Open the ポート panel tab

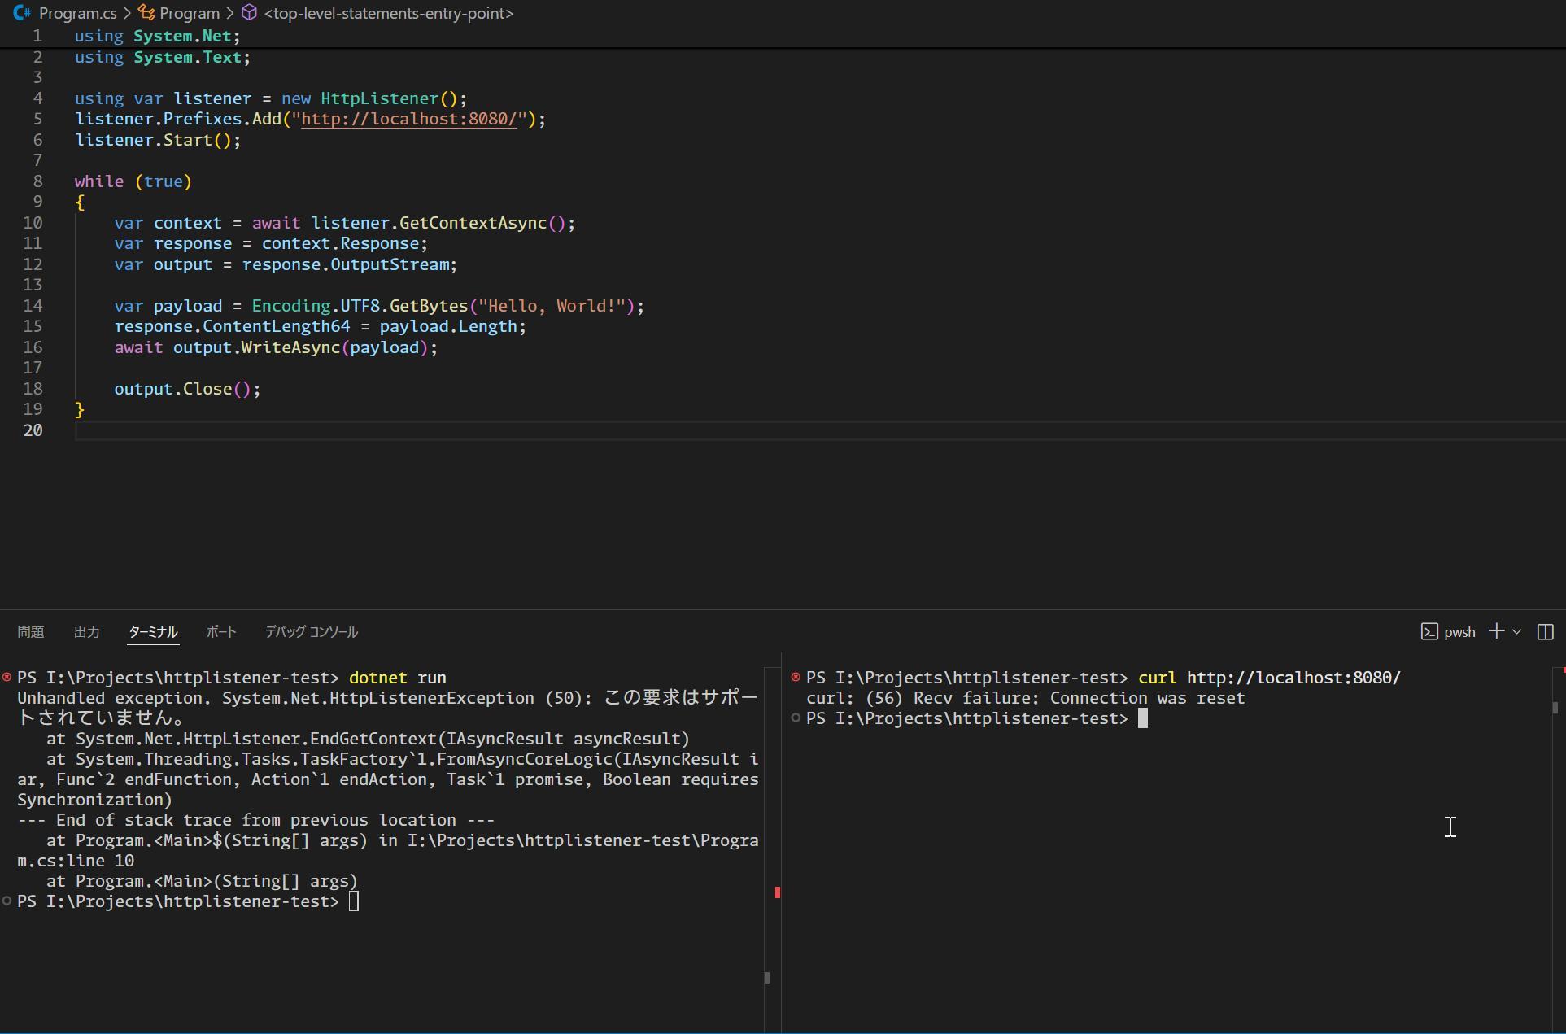pyautogui.click(x=220, y=632)
